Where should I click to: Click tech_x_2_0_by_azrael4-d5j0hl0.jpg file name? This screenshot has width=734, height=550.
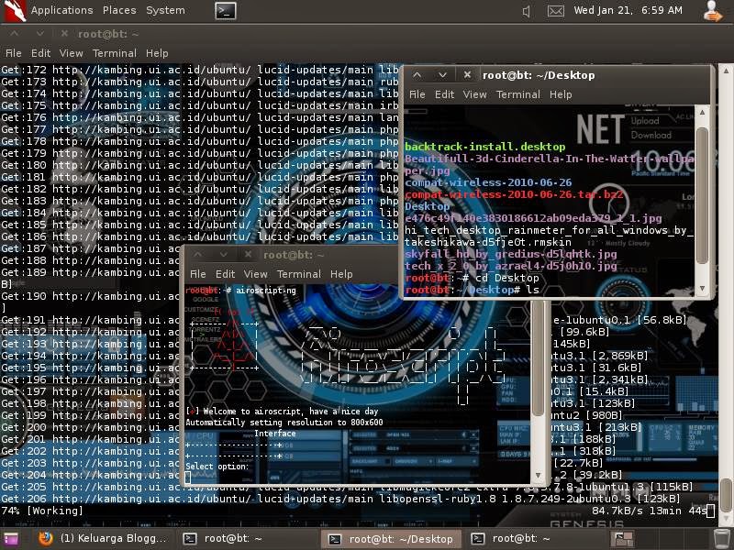(x=511, y=266)
